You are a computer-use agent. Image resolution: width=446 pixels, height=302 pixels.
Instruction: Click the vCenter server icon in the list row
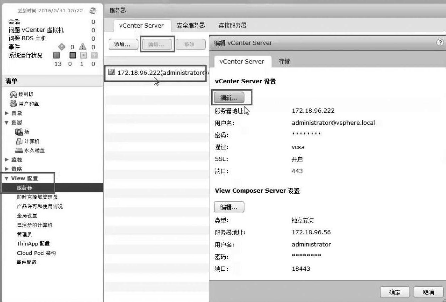(x=112, y=72)
